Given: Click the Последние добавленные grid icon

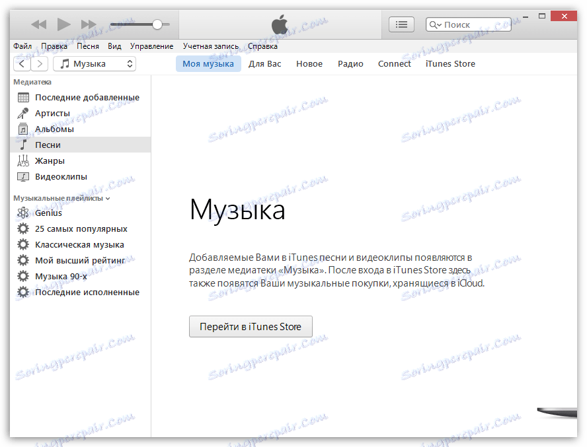Looking at the screenshot, I should coord(23,97).
